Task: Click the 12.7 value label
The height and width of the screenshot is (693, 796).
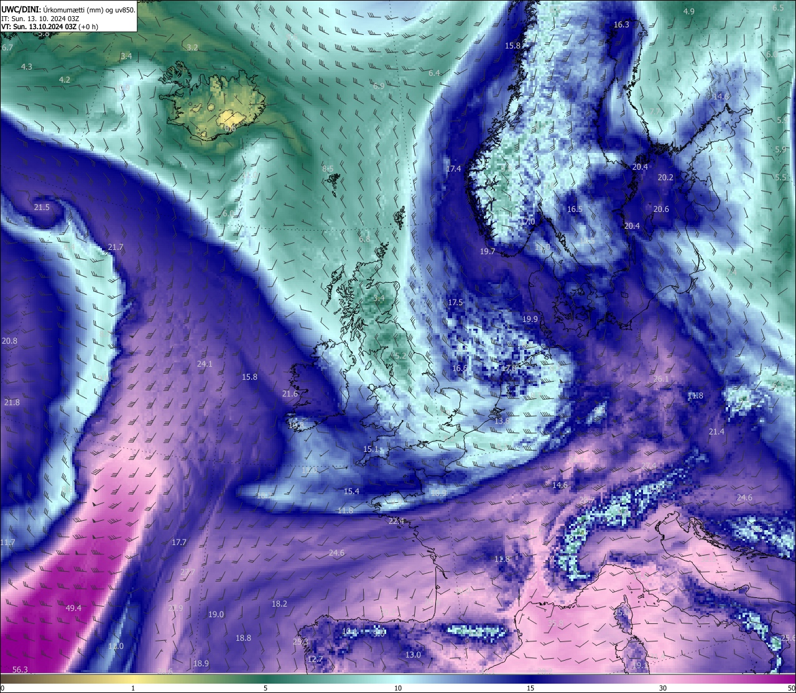Action: point(315,659)
